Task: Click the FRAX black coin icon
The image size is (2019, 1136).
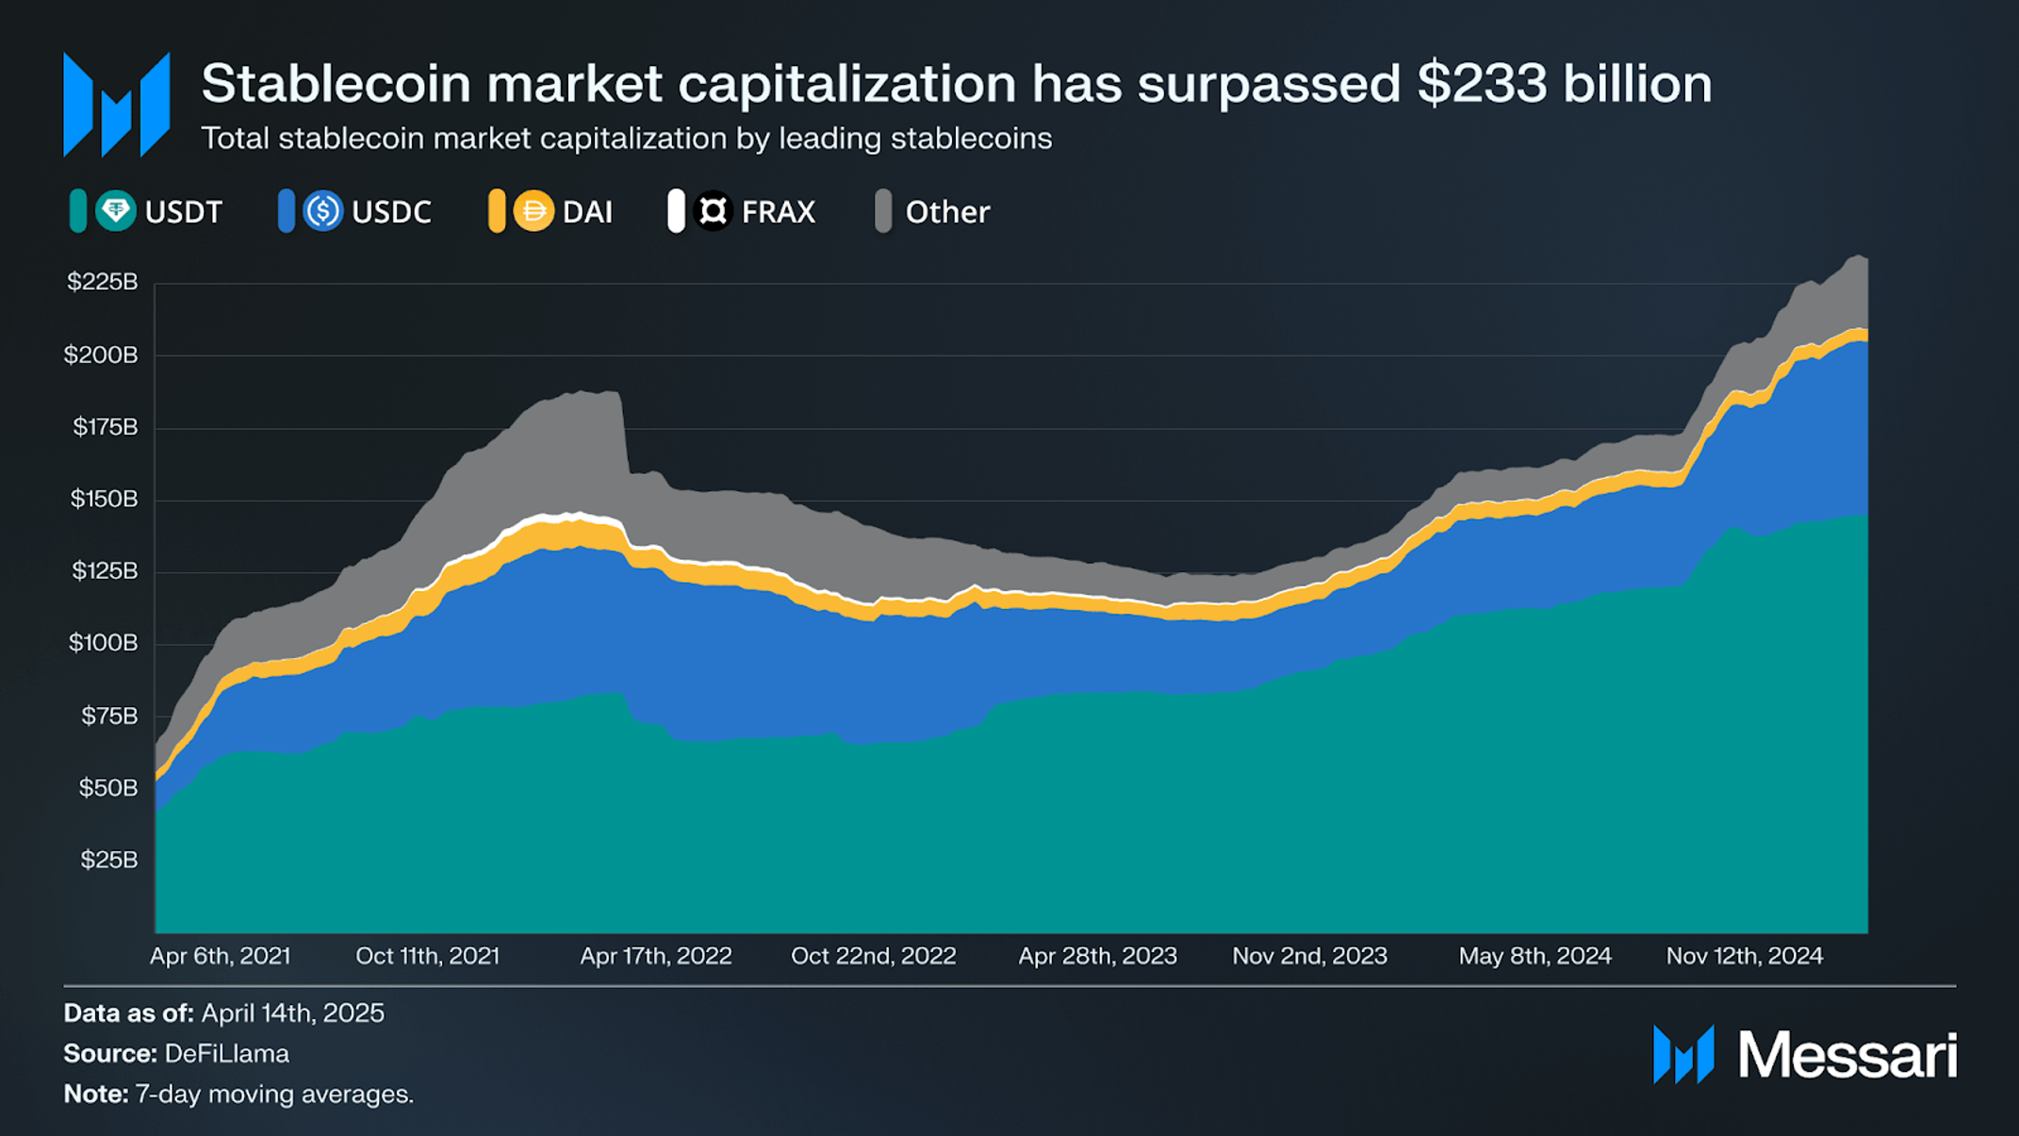Action: 714,210
